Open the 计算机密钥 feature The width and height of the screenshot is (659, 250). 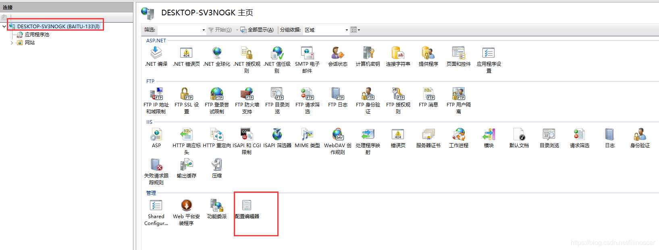[368, 56]
